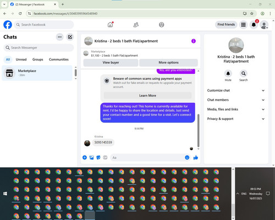275x220 pixels.
Task: Expand the Chat members section
Action: pyautogui.click(x=236, y=100)
